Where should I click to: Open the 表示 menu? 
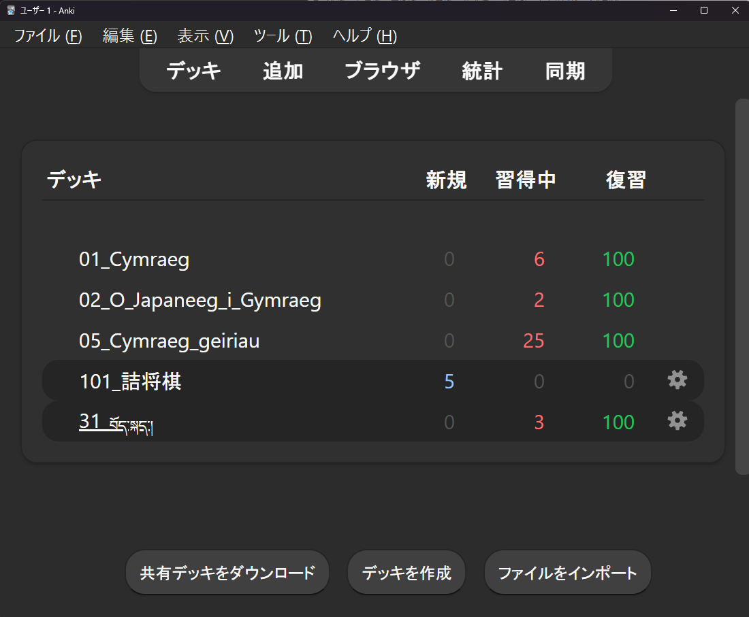click(205, 36)
